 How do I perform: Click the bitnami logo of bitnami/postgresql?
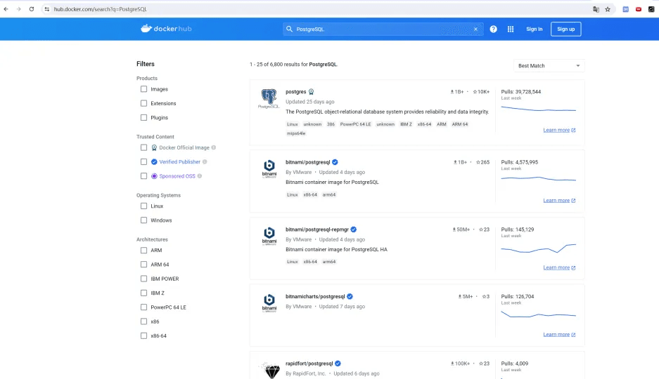[269, 168]
